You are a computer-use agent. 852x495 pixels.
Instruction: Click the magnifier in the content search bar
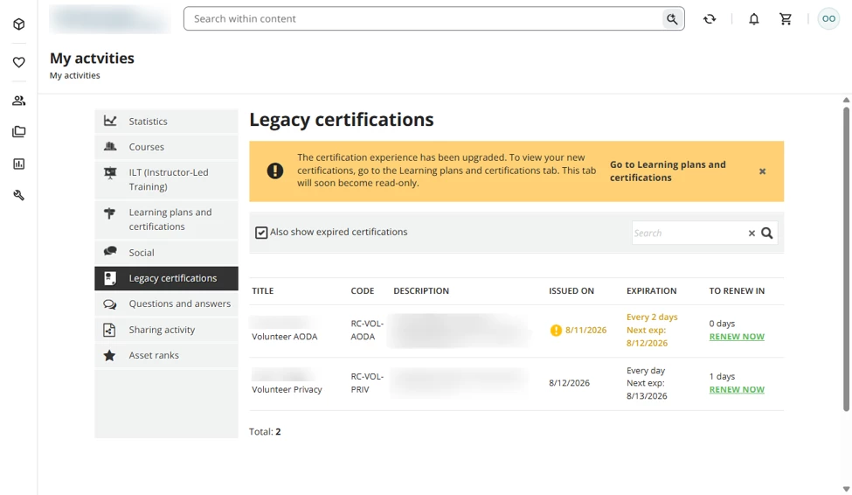tap(672, 18)
